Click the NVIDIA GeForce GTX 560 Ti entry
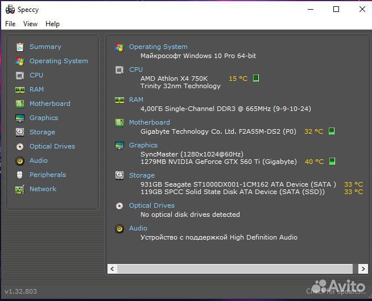Screen dimensions: 372x301 click(x=218, y=162)
